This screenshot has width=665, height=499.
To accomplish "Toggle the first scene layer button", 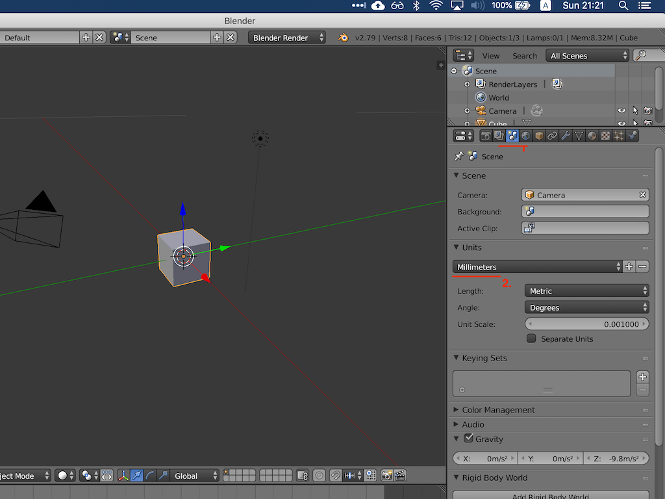I will click(227, 472).
